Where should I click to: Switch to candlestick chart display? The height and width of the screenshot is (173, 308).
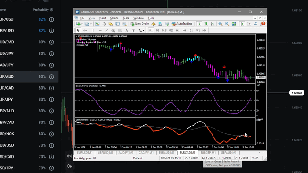206,24
